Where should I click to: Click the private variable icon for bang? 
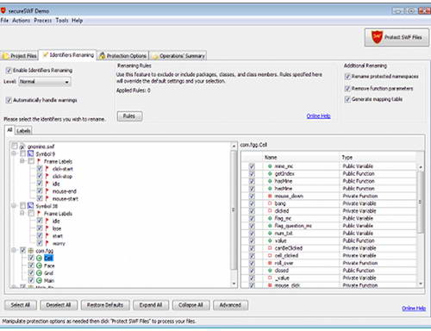click(x=270, y=203)
